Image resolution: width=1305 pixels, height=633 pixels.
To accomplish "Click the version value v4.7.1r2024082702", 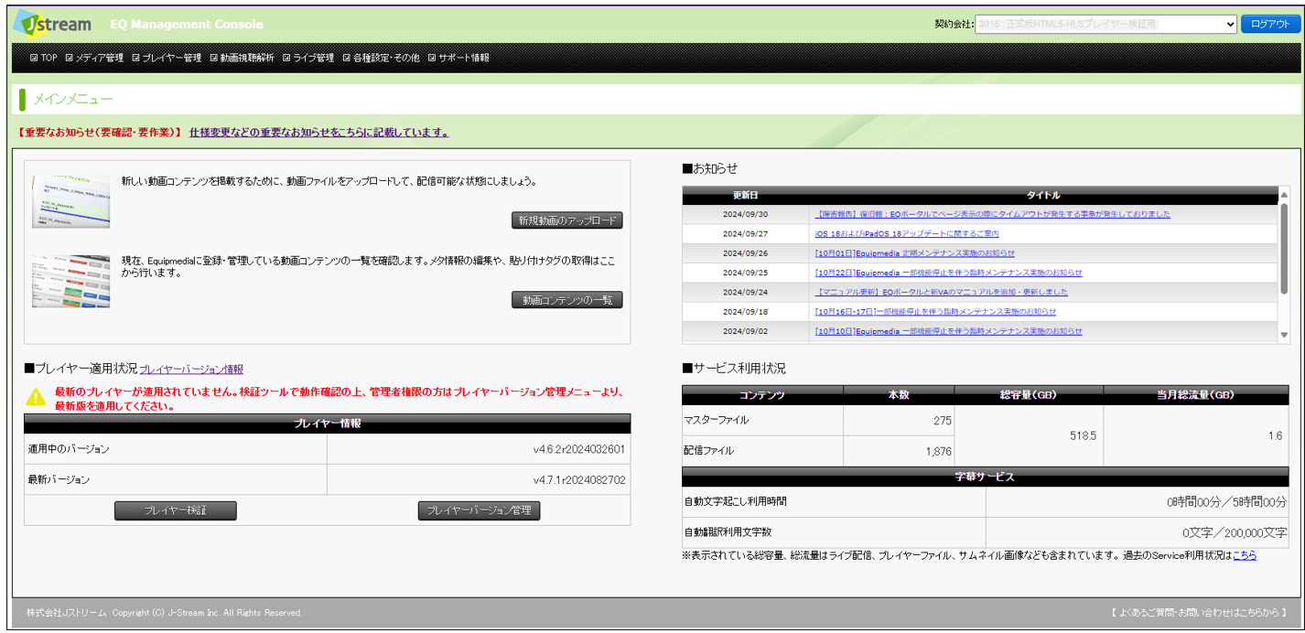I will coord(579,479).
